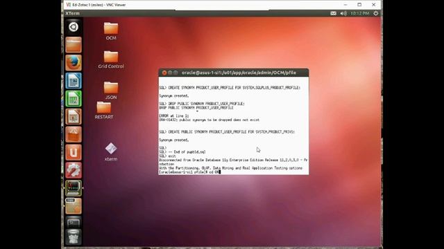The height and width of the screenshot is (249, 444).
Task: Click the 'SQL> DROP PUBLIC SYNONYM' line
Action: [202, 104]
